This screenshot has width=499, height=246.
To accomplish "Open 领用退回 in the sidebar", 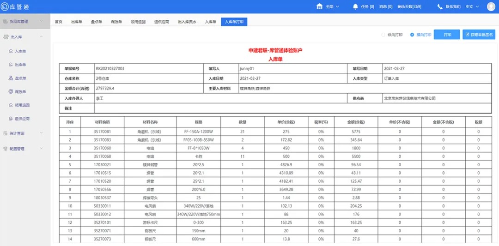I will (22, 105).
